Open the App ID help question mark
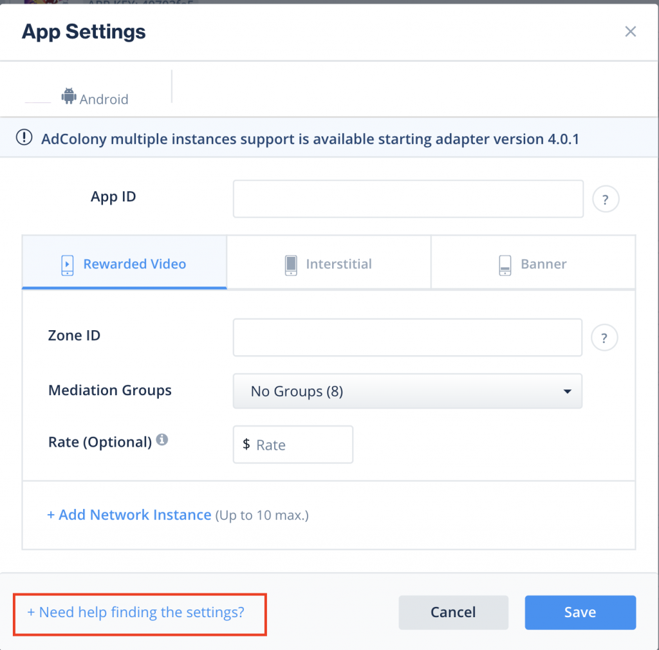Screen dimensions: 659x650 (x=605, y=199)
